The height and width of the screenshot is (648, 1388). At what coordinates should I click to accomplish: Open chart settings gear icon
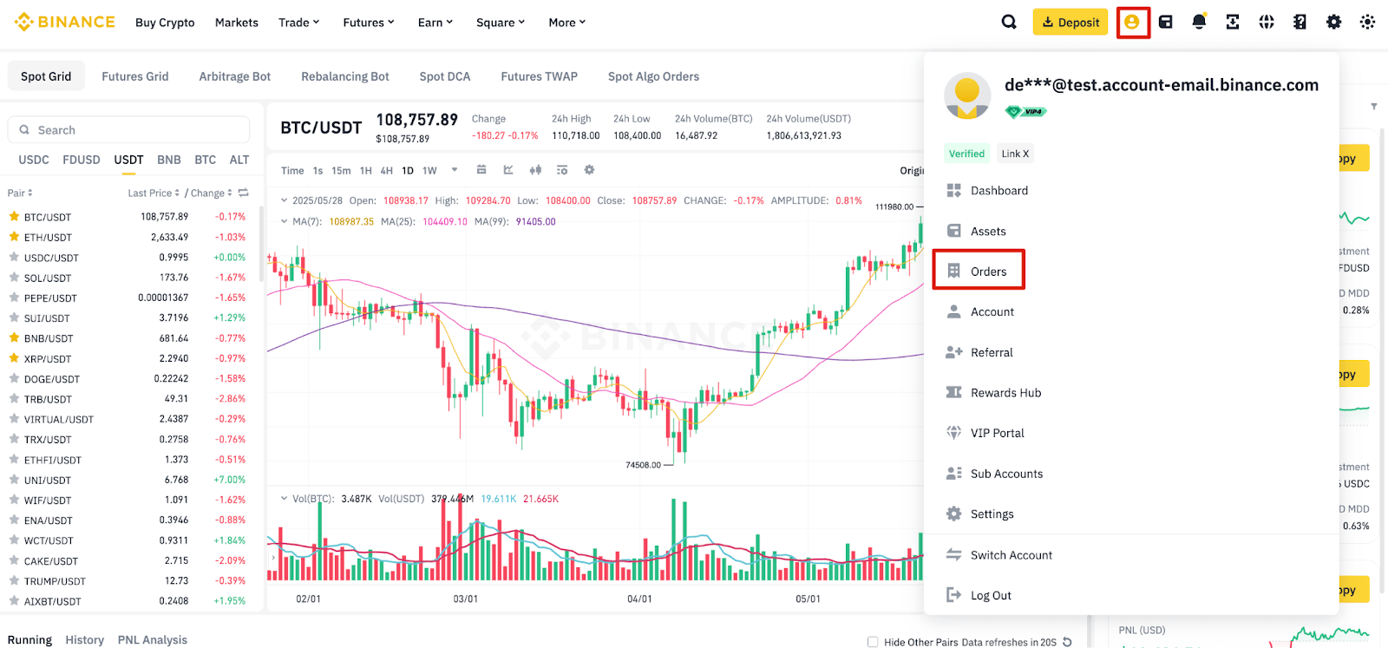tap(589, 170)
